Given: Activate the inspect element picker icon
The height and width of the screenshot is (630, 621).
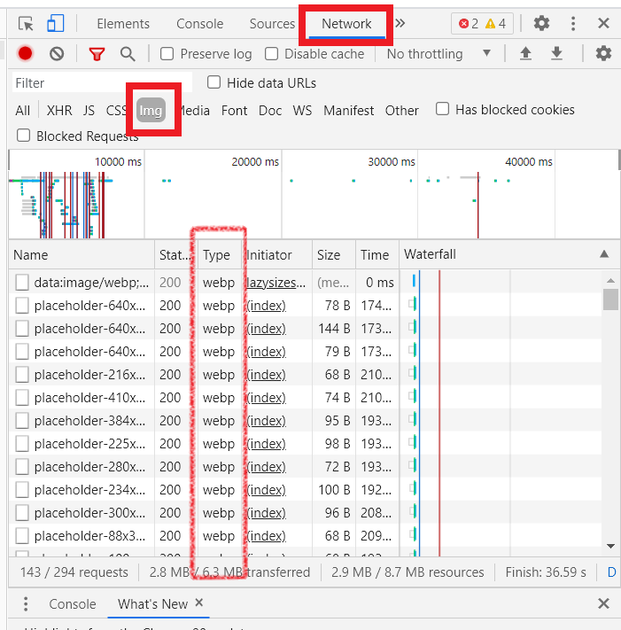Looking at the screenshot, I should point(26,24).
